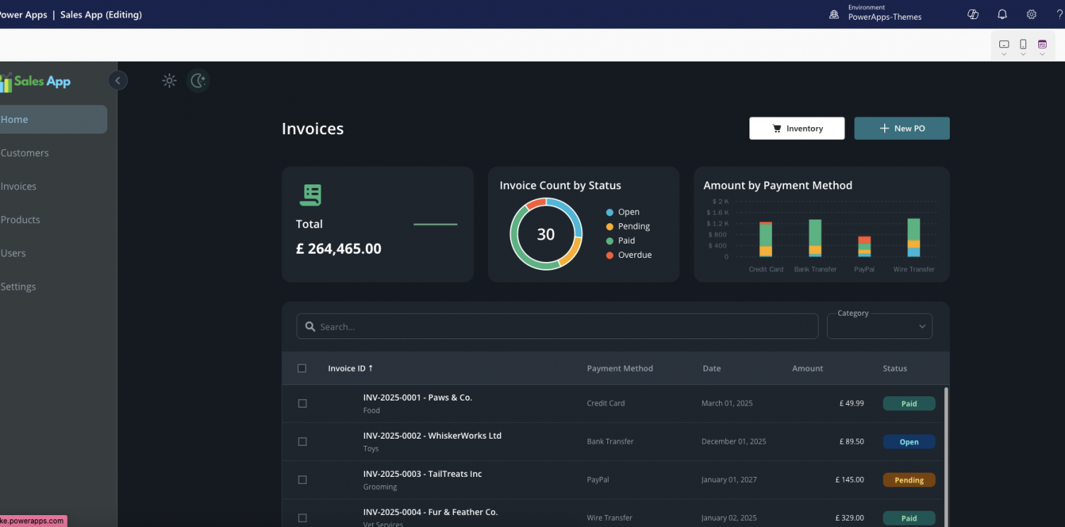The height and width of the screenshot is (527, 1065).
Task: Collapse the navigation sidebar with the chevron
Action: click(118, 81)
